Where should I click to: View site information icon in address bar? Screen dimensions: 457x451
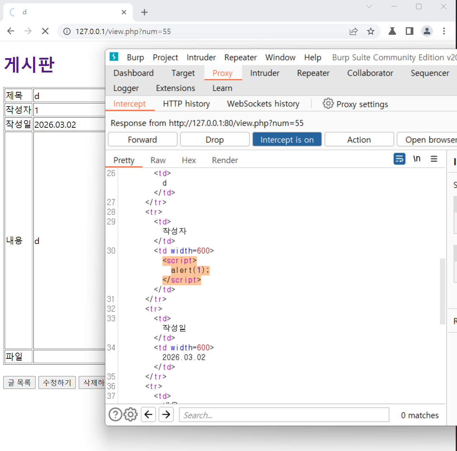click(67, 32)
